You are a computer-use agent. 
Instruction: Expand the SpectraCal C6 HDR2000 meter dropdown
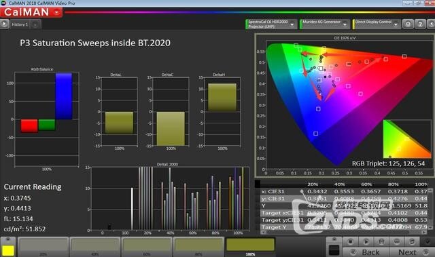[x=271, y=24]
